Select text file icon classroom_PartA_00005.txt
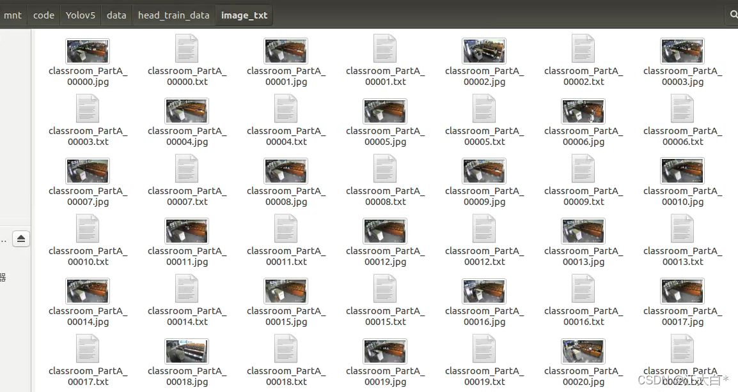Viewport: 738px width, 392px height. [484, 109]
